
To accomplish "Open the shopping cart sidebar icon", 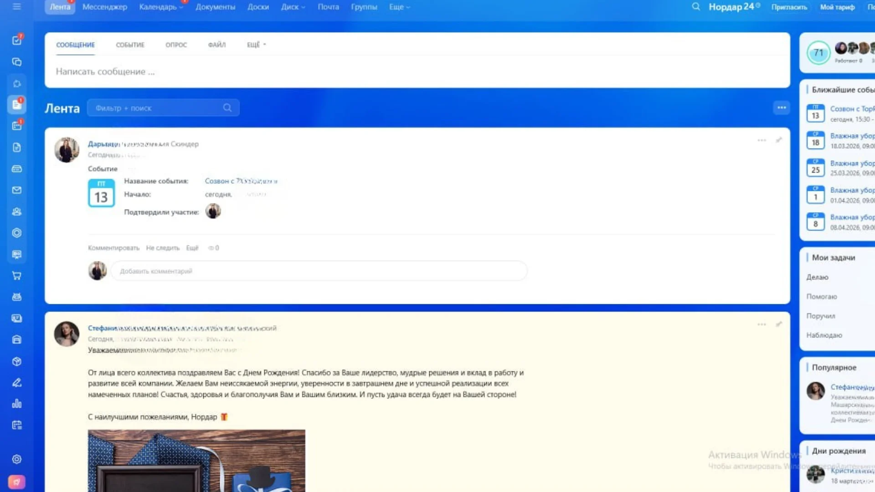I will (17, 276).
